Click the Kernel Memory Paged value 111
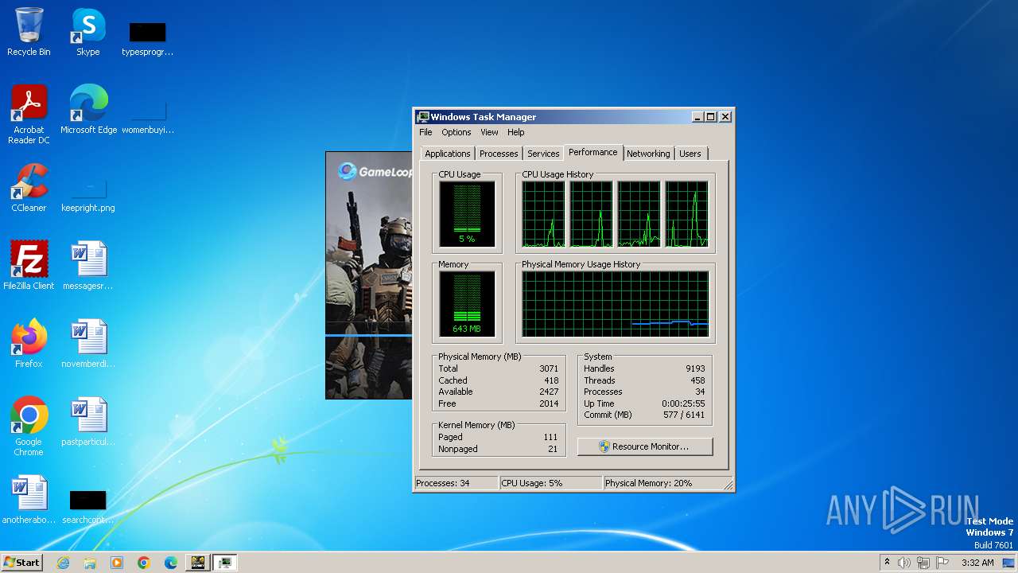 click(x=550, y=437)
